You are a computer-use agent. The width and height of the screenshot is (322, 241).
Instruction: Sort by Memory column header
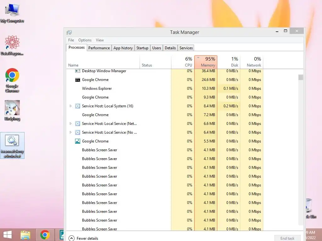206,62
